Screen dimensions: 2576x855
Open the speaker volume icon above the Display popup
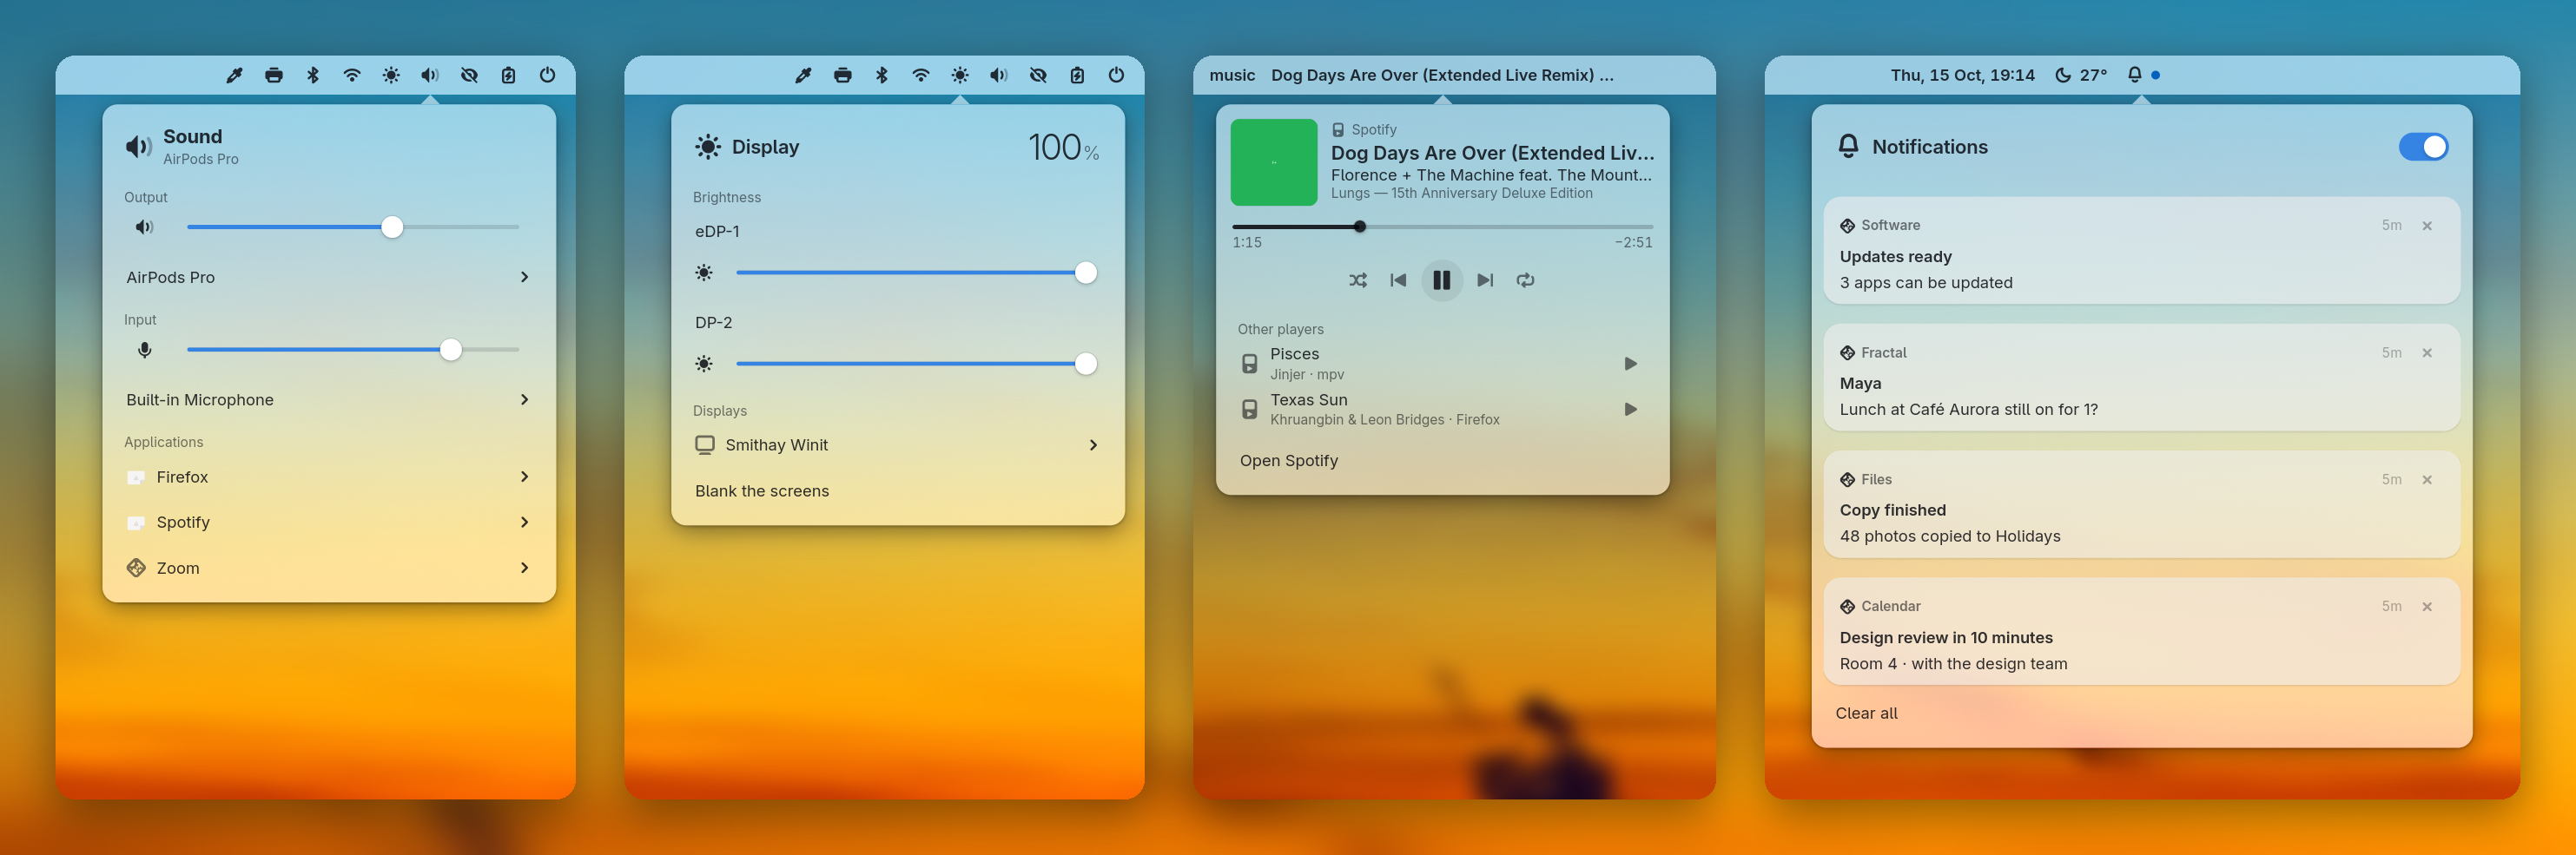tap(999, 75)
